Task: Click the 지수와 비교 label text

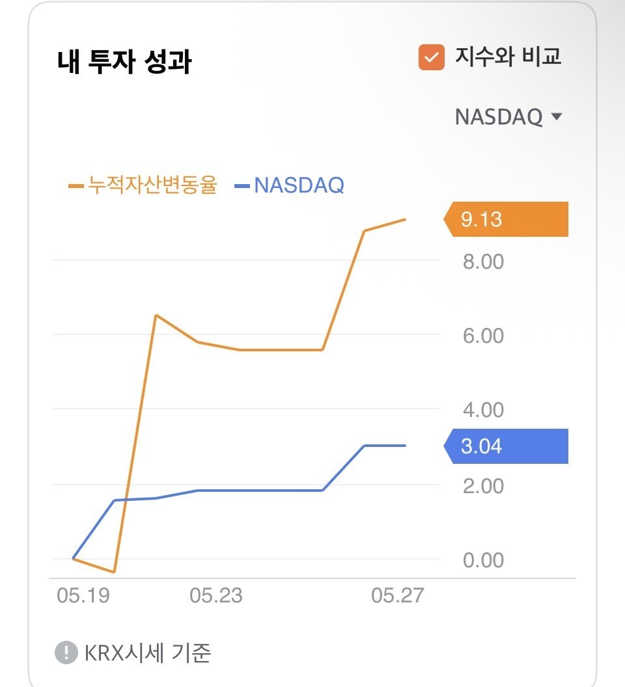Action: tap(508, 57)
